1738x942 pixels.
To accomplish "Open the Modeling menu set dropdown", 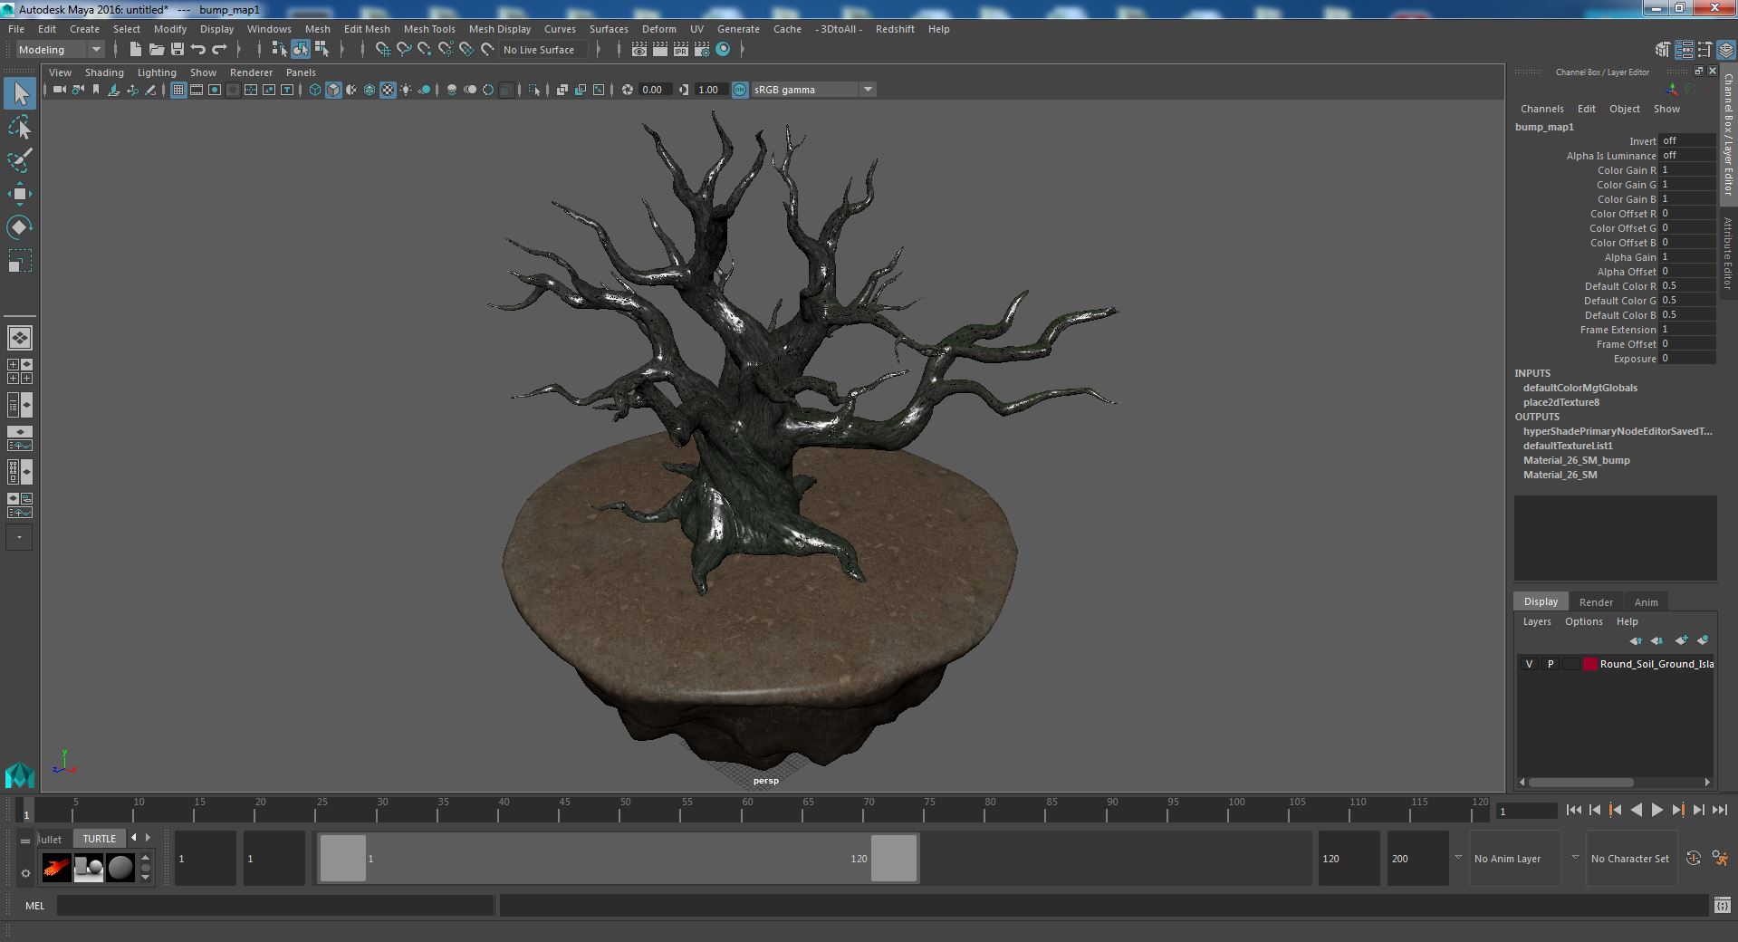I will tap(60, 50).
